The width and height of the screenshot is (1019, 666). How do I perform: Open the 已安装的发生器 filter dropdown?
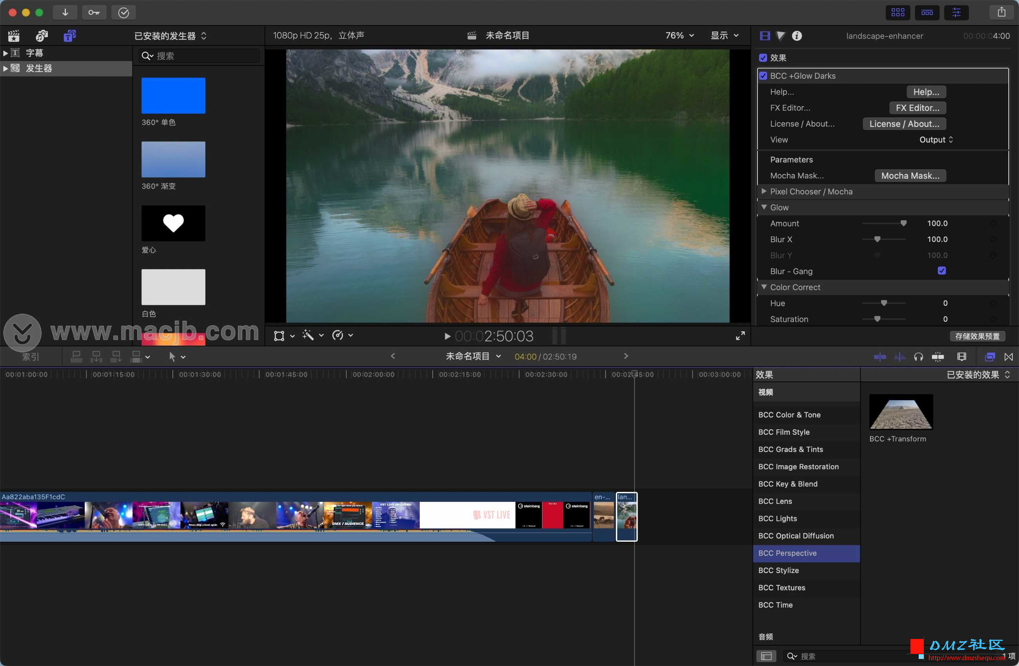pos(170,36)
